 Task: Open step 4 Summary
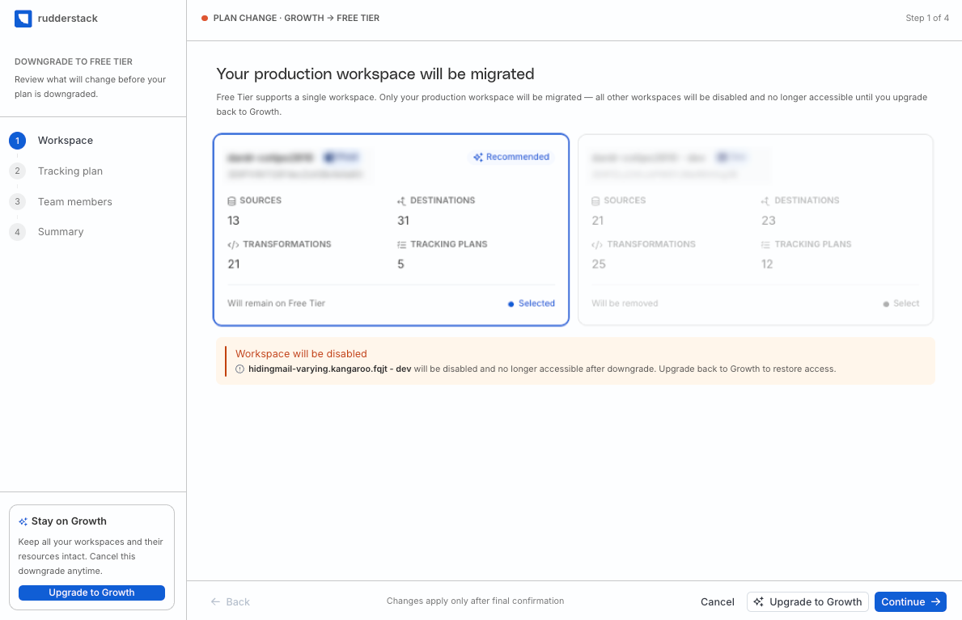[61, 232]
